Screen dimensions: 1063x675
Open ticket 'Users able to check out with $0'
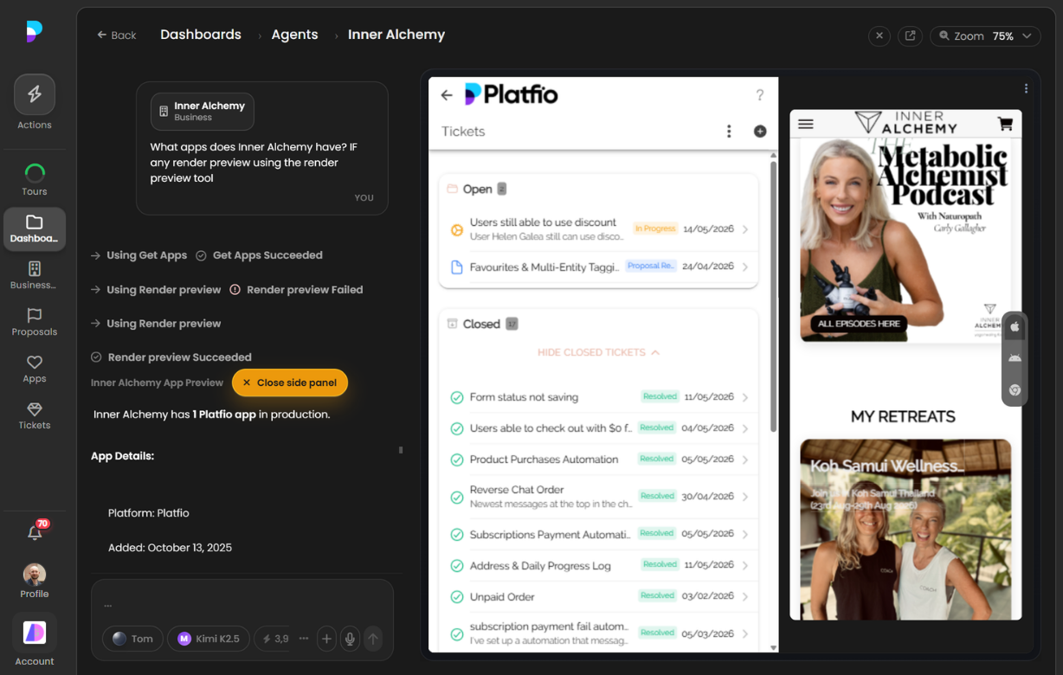598,427
